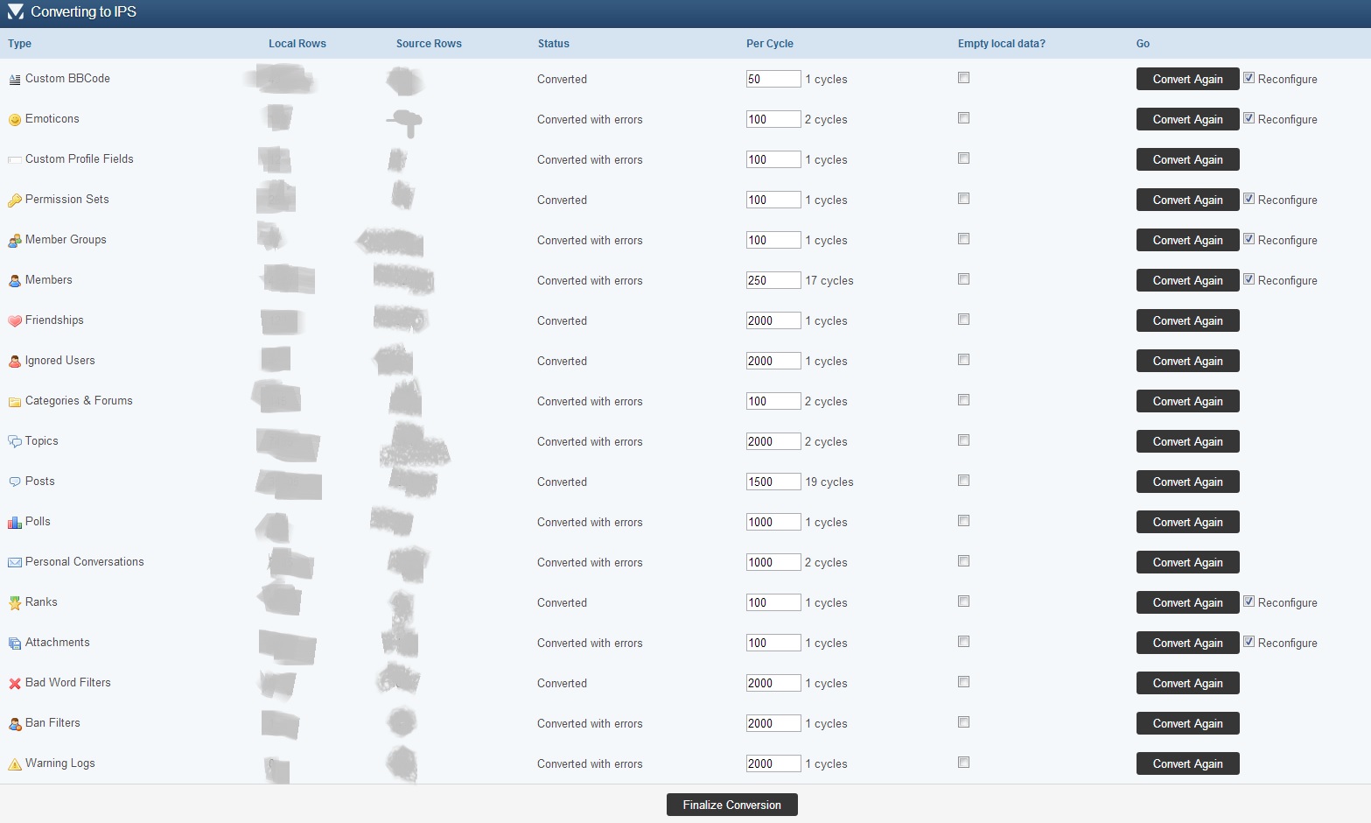Image resolution: width=1371 pixels, height=823 pixels.
Task: Toggle Reconfigure checkbox for Attachments
Action: pyautogui.click(x=1249, y=642)
